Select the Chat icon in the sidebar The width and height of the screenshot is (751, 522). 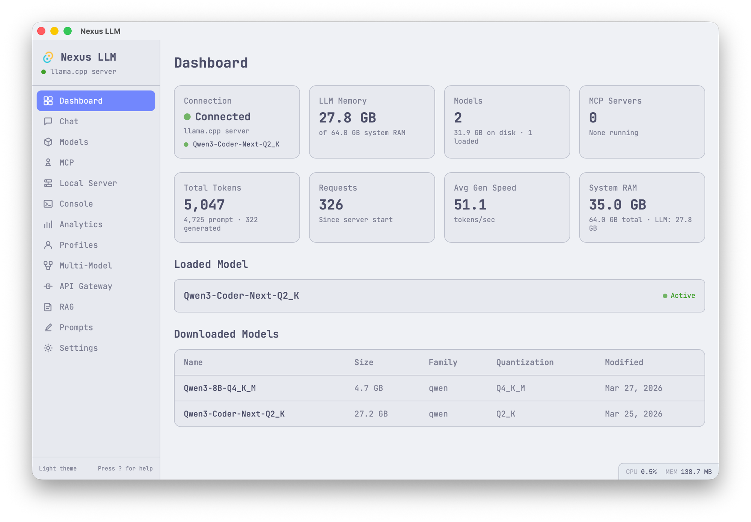pyautogui.click(x=48, y=121)
